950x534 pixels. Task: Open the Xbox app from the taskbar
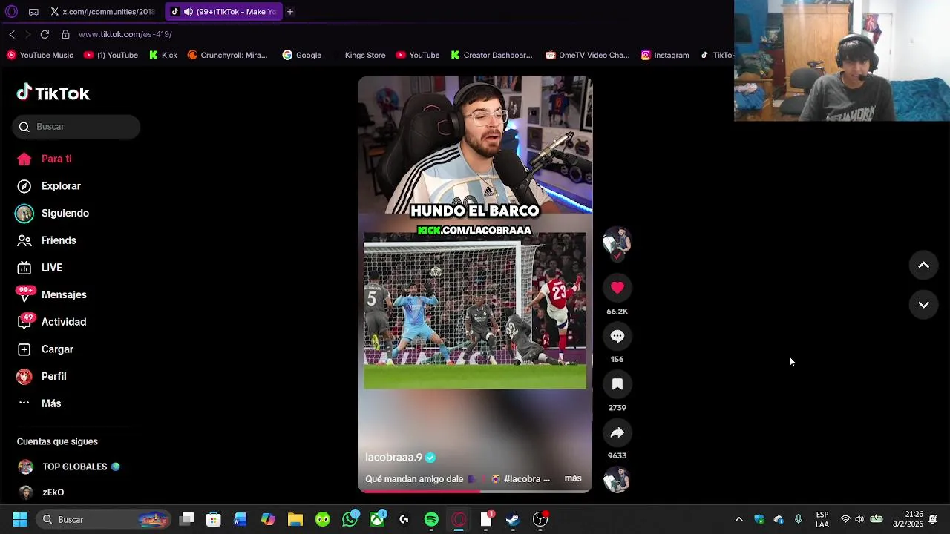(x=377, y=519)
